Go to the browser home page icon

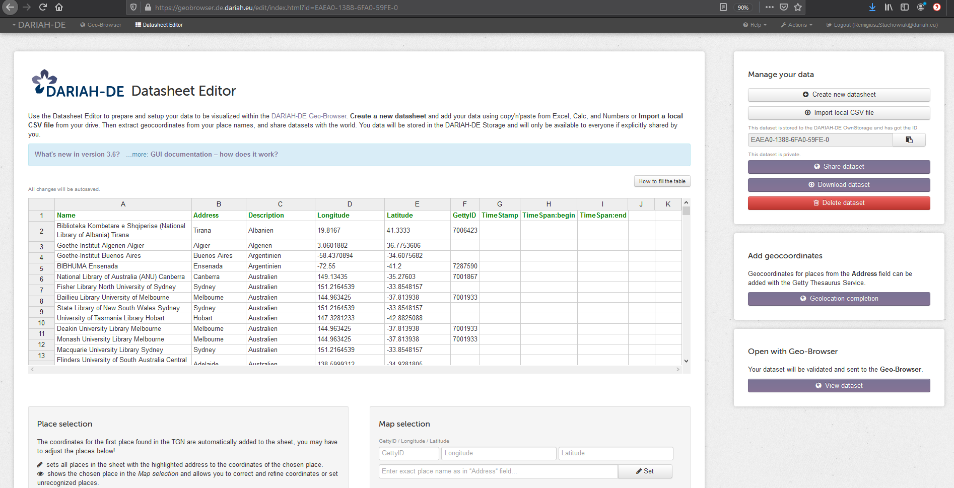(59, 7)
